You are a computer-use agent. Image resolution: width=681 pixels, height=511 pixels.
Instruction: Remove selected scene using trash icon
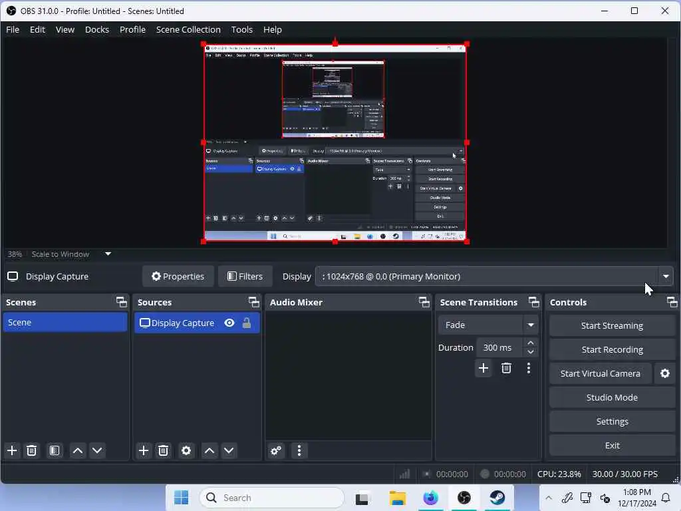tap(32, 450)
